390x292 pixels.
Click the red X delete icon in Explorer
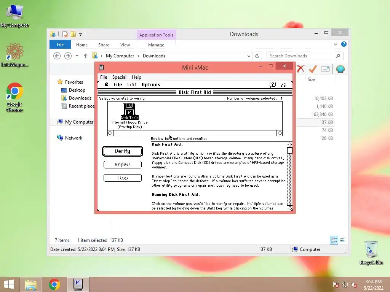(301, 69)
